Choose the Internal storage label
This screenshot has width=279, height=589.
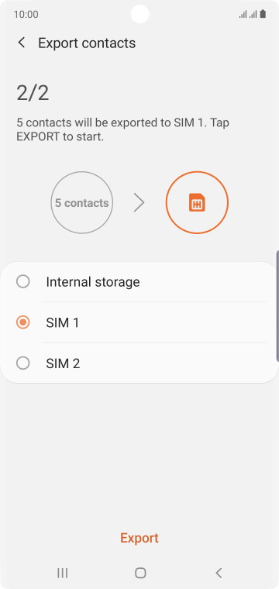93,282
